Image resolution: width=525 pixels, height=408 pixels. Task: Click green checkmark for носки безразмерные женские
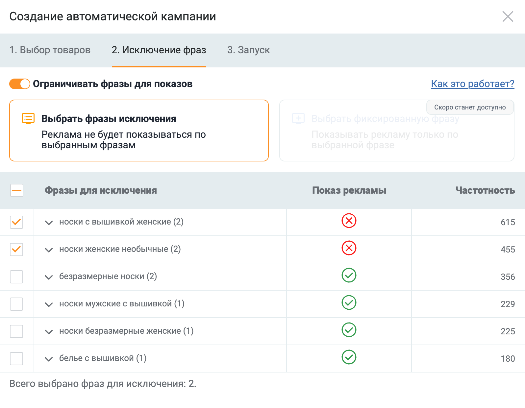349,330
